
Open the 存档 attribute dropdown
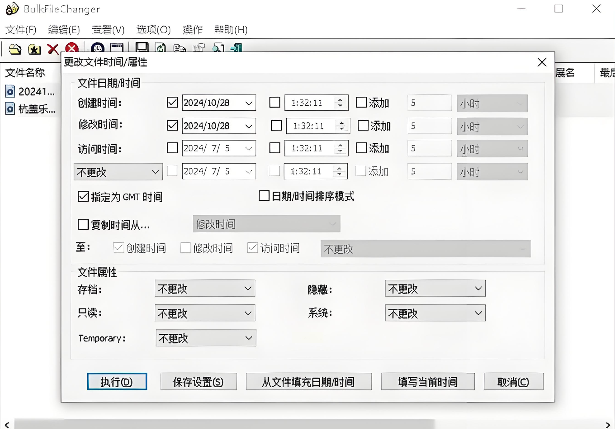pos(205,288)
